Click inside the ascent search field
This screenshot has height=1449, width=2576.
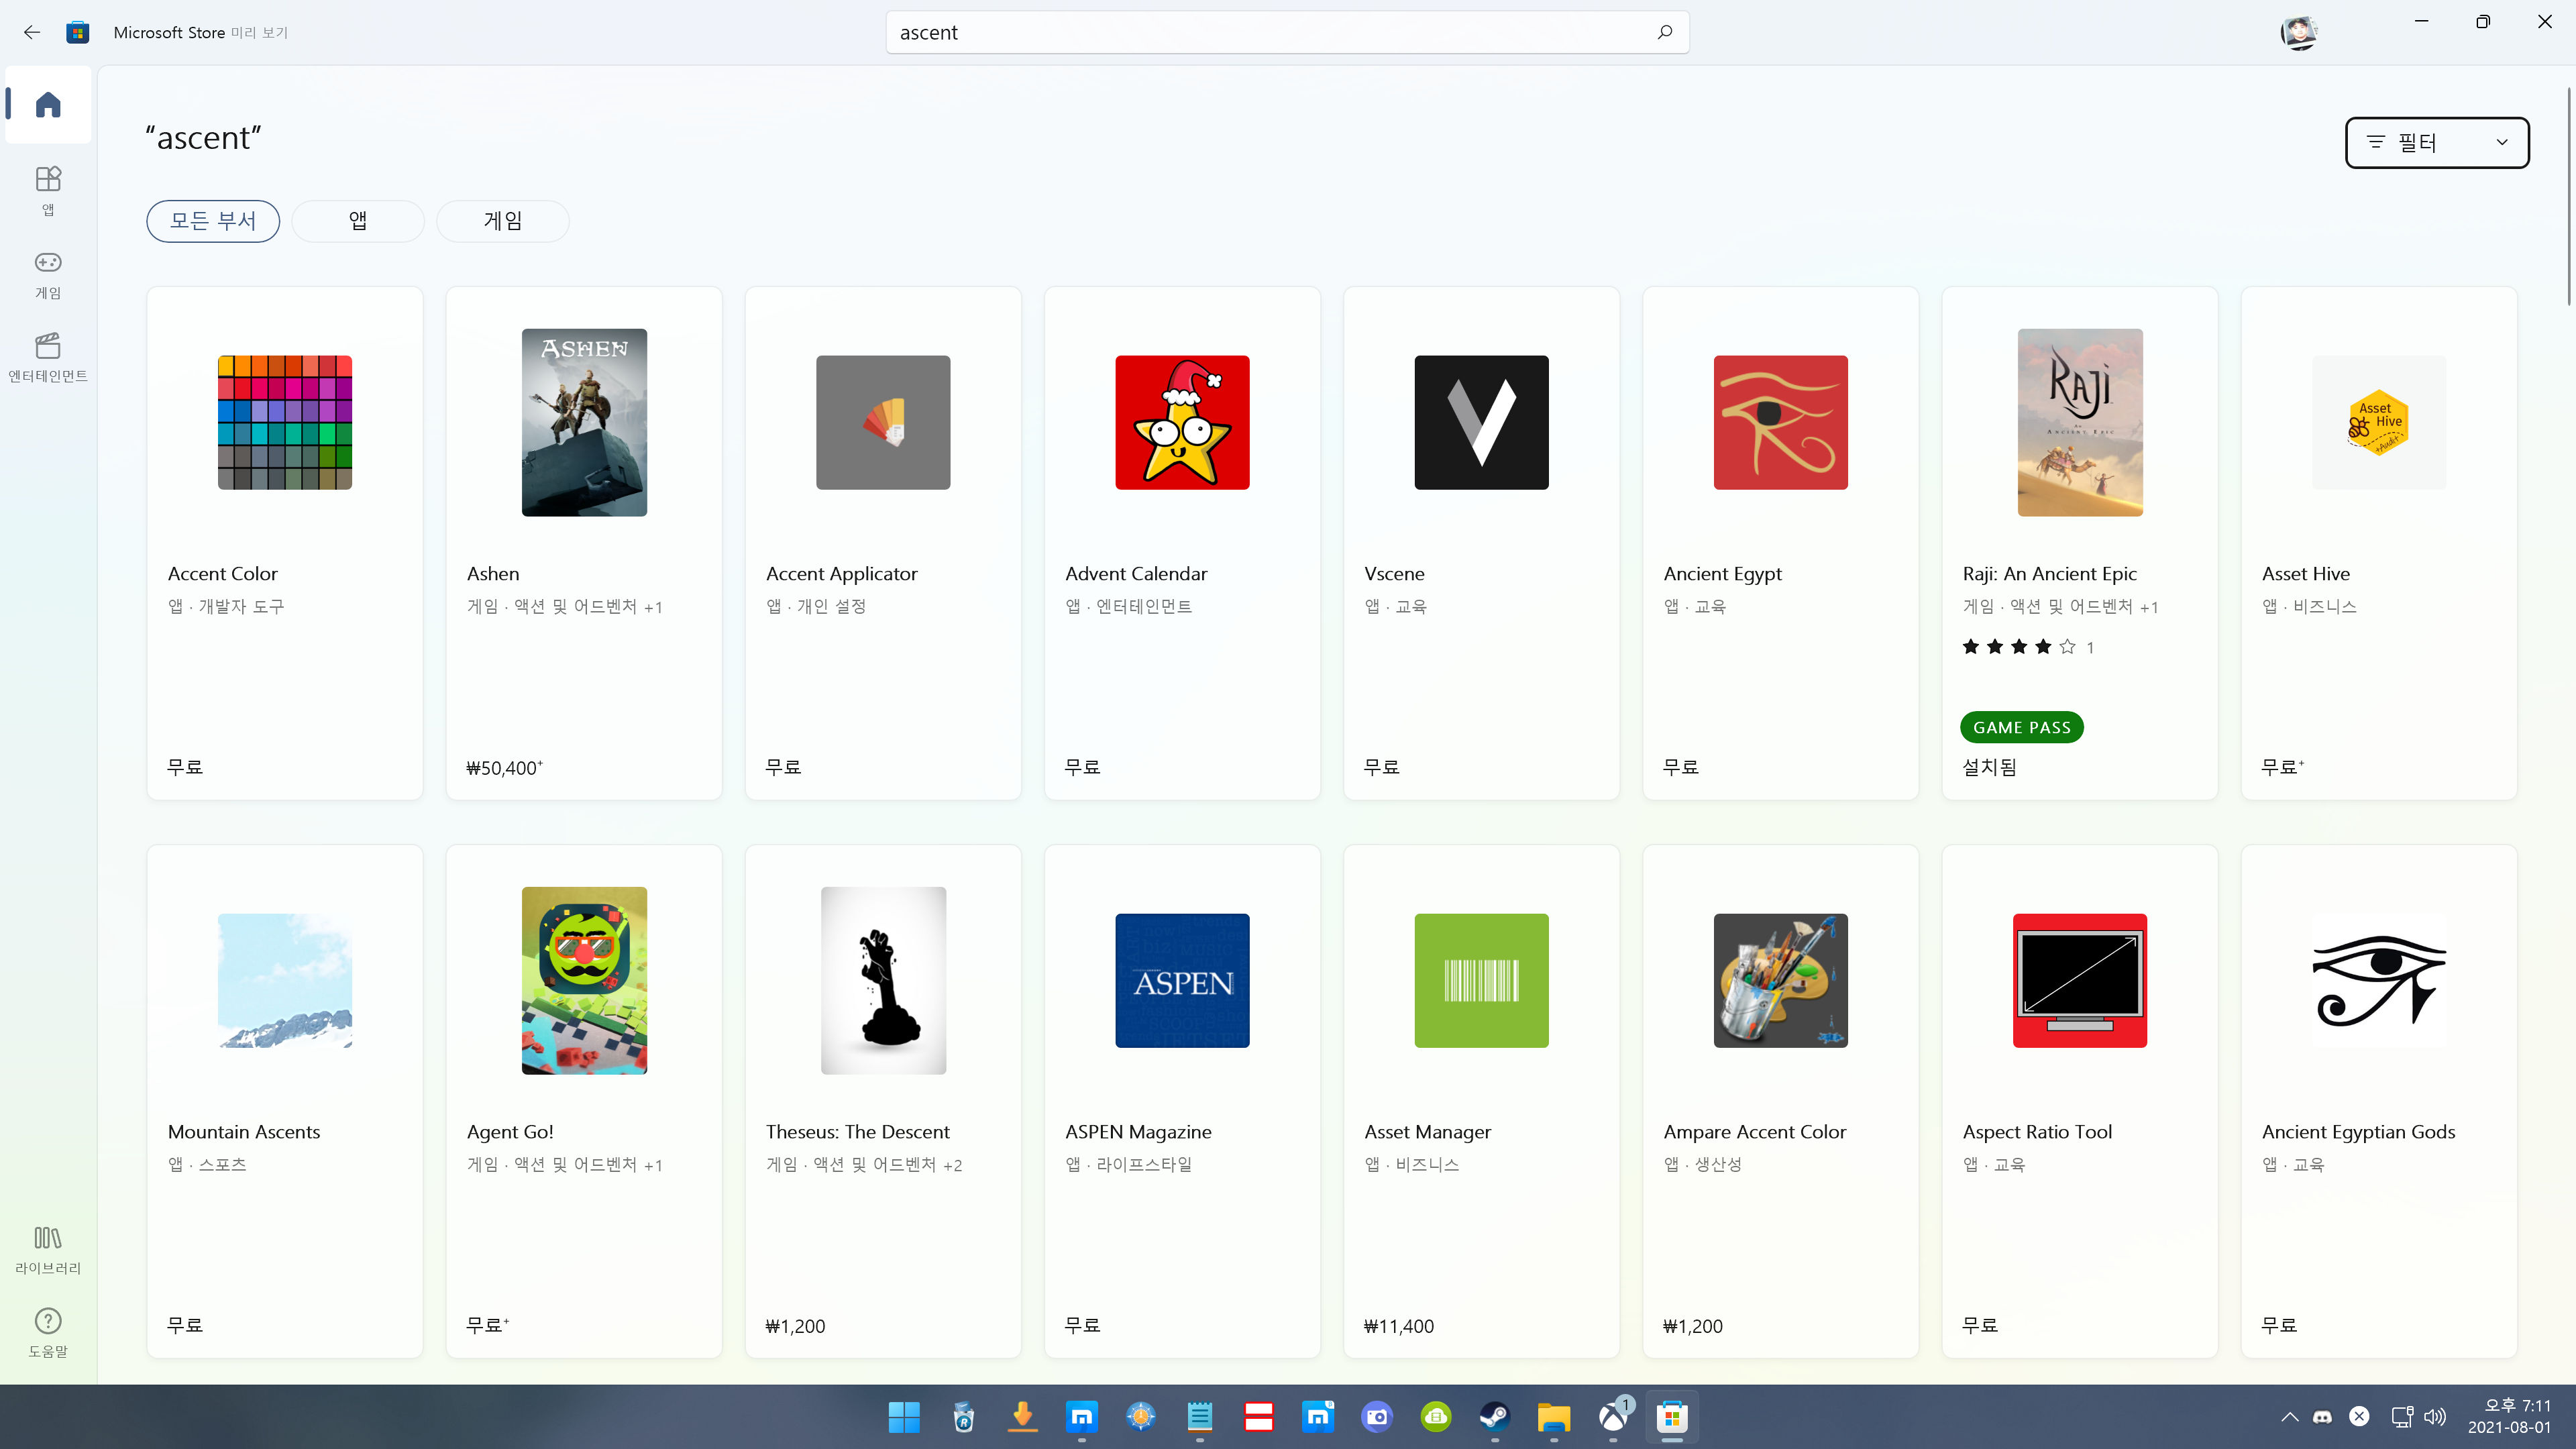click(1287, 32)
